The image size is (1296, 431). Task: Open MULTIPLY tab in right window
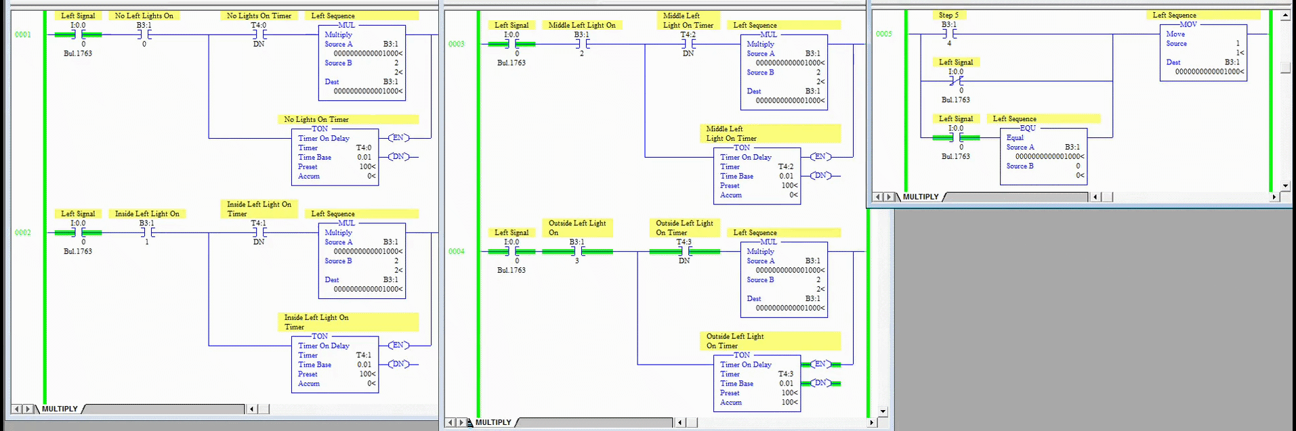(x=921, y=197)
